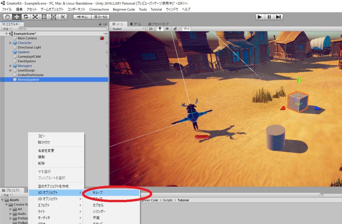Expand the Character object
The width and height of the screenshot is (342, 224).
coord(10,43)
